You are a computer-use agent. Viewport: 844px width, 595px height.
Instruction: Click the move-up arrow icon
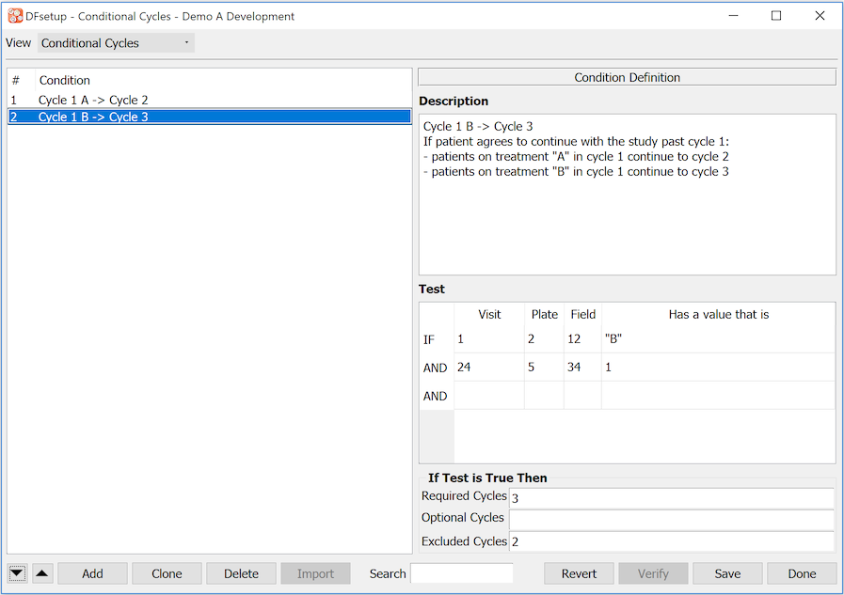[42, 573]
